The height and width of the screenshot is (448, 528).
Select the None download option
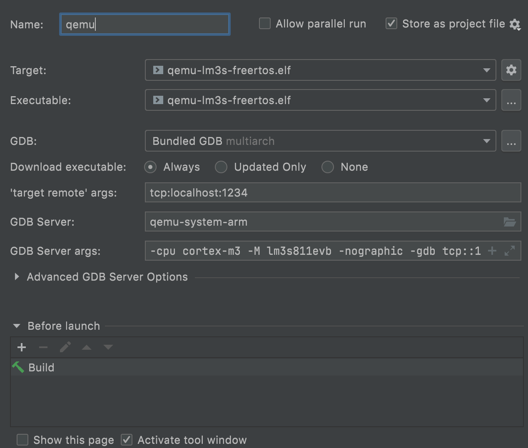(328, 167)
